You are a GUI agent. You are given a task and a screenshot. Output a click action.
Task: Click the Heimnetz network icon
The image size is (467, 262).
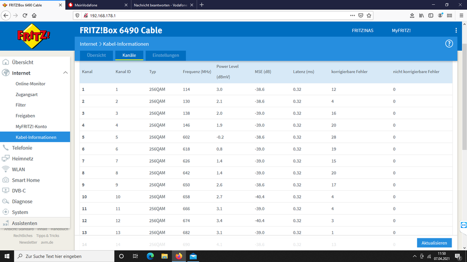pos(6,159)
